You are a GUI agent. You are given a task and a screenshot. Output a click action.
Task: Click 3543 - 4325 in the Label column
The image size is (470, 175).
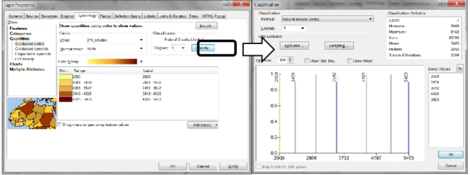click(152, 93)
